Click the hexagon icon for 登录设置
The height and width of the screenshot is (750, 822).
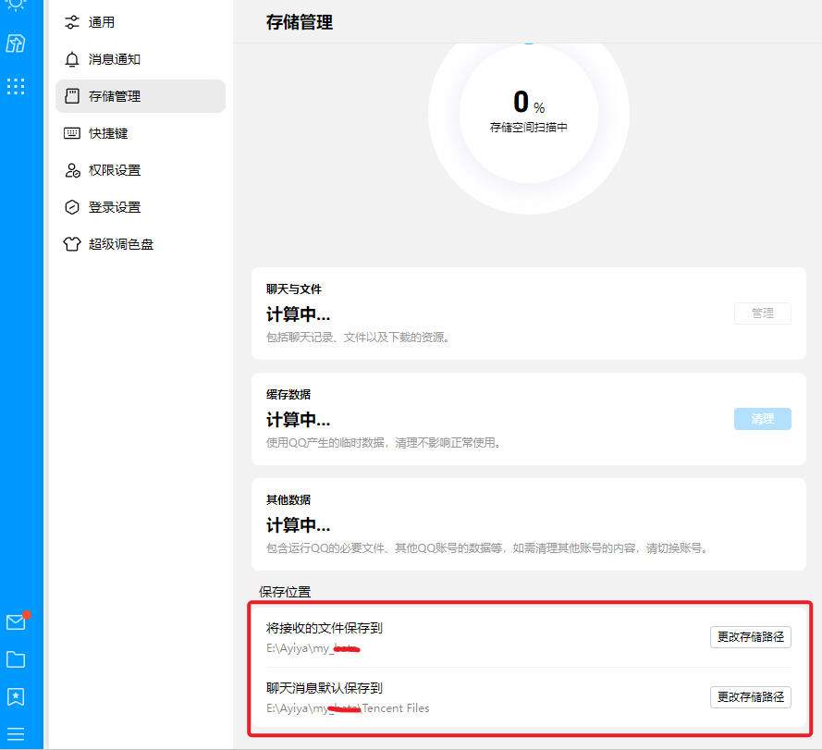tap(72, 207)
